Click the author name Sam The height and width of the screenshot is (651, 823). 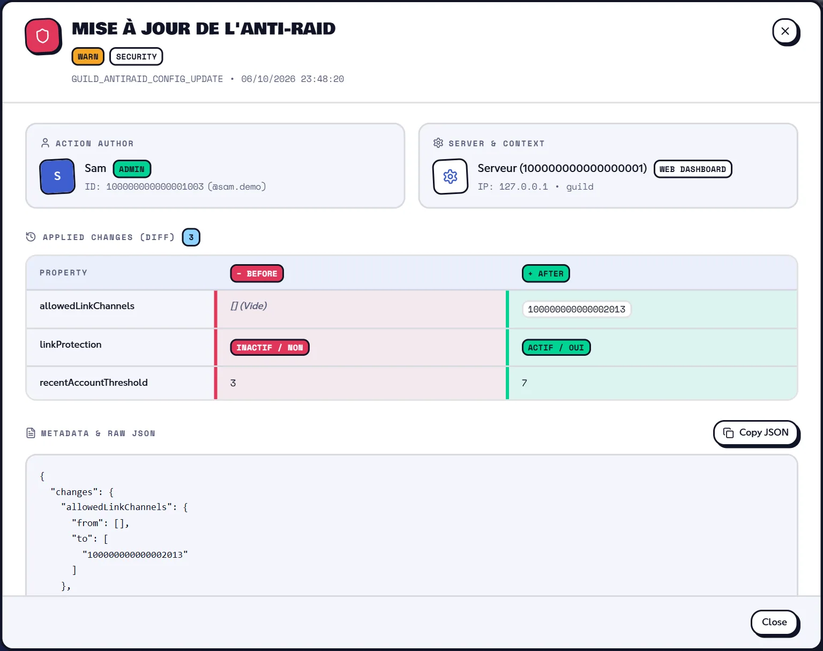(95, 168)
